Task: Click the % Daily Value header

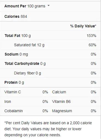Action: tap(83, 26)
